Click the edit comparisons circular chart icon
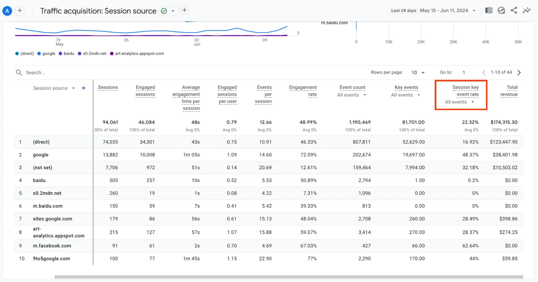This screenshot has height=282, width=538. click(501, 10)
